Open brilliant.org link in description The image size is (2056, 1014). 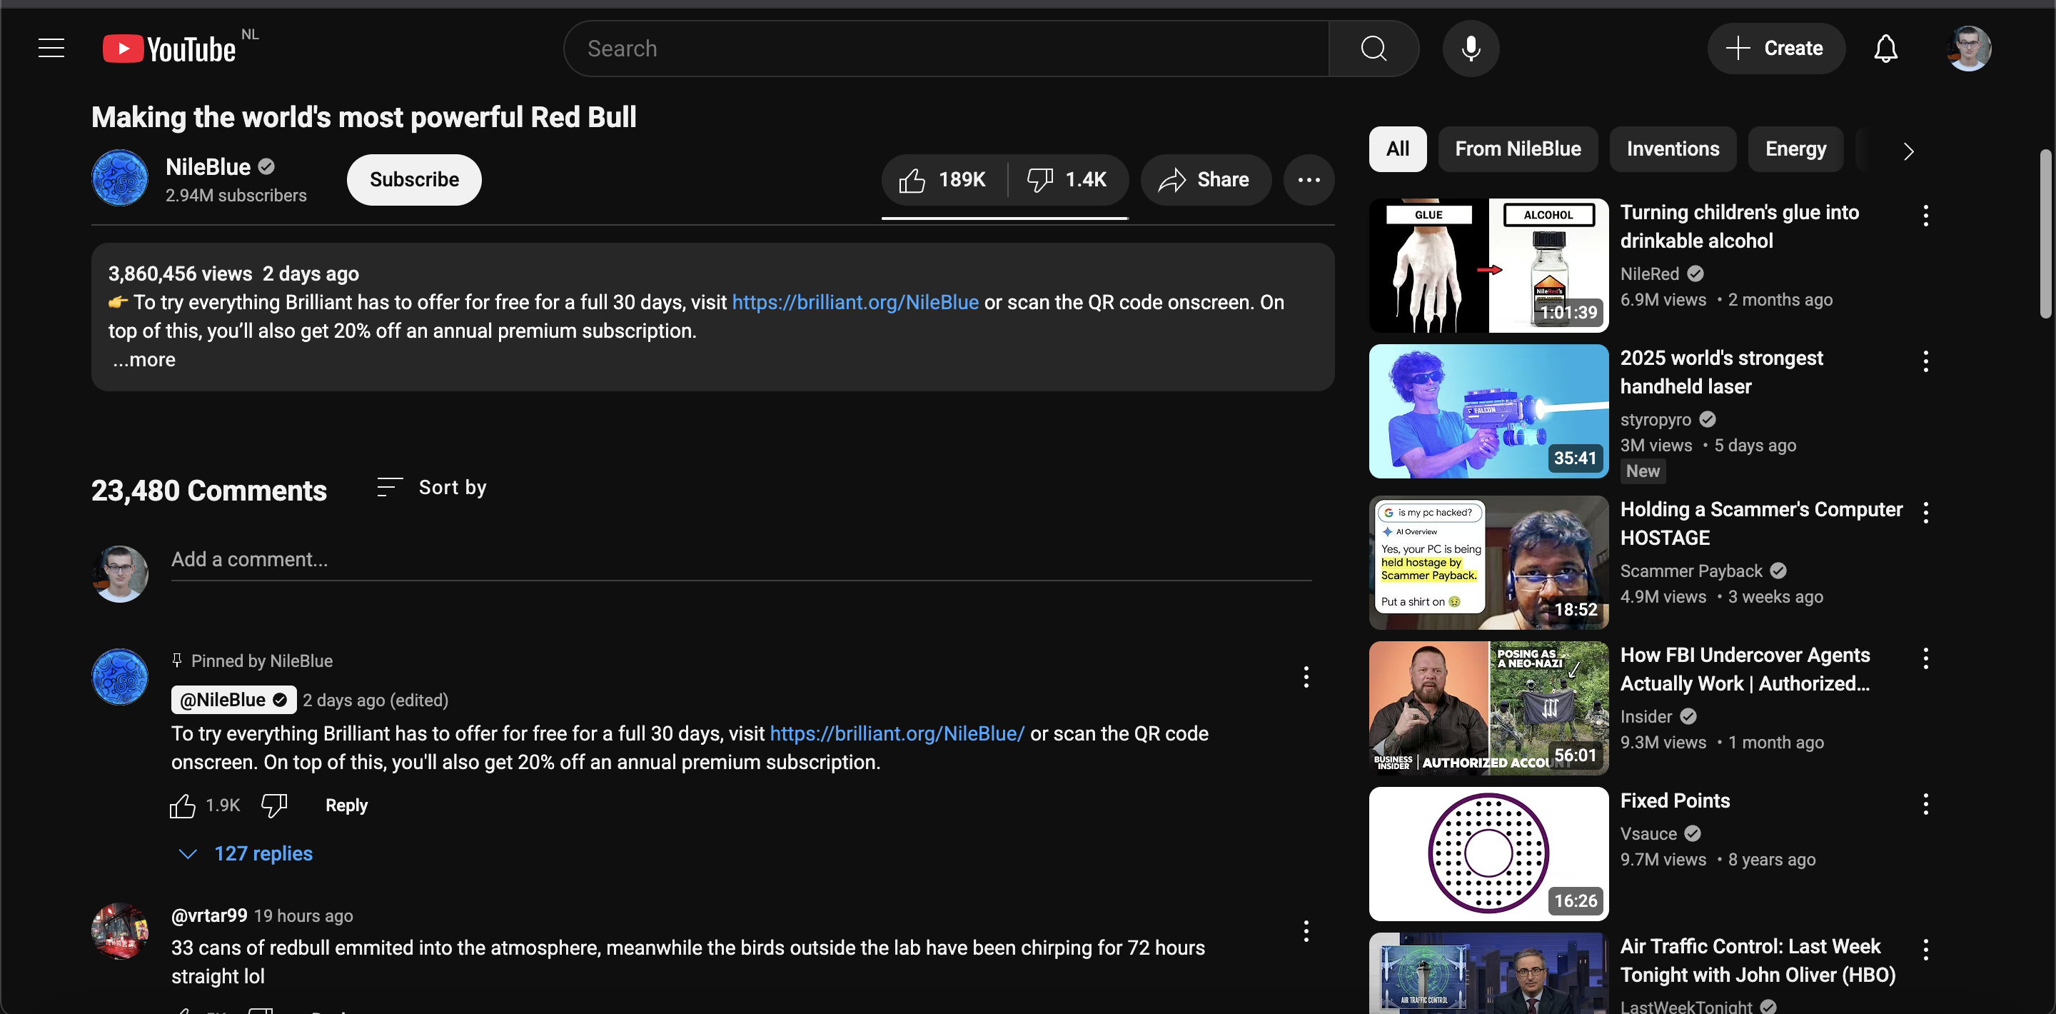point(855,303)
